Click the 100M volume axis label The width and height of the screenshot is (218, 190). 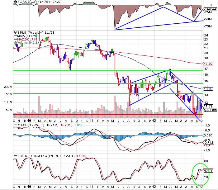[x=8, y=102]
